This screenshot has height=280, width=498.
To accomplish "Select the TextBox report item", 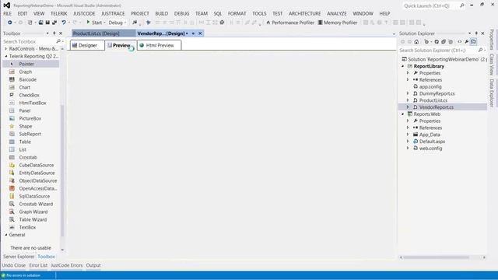I will coord(27,227).
